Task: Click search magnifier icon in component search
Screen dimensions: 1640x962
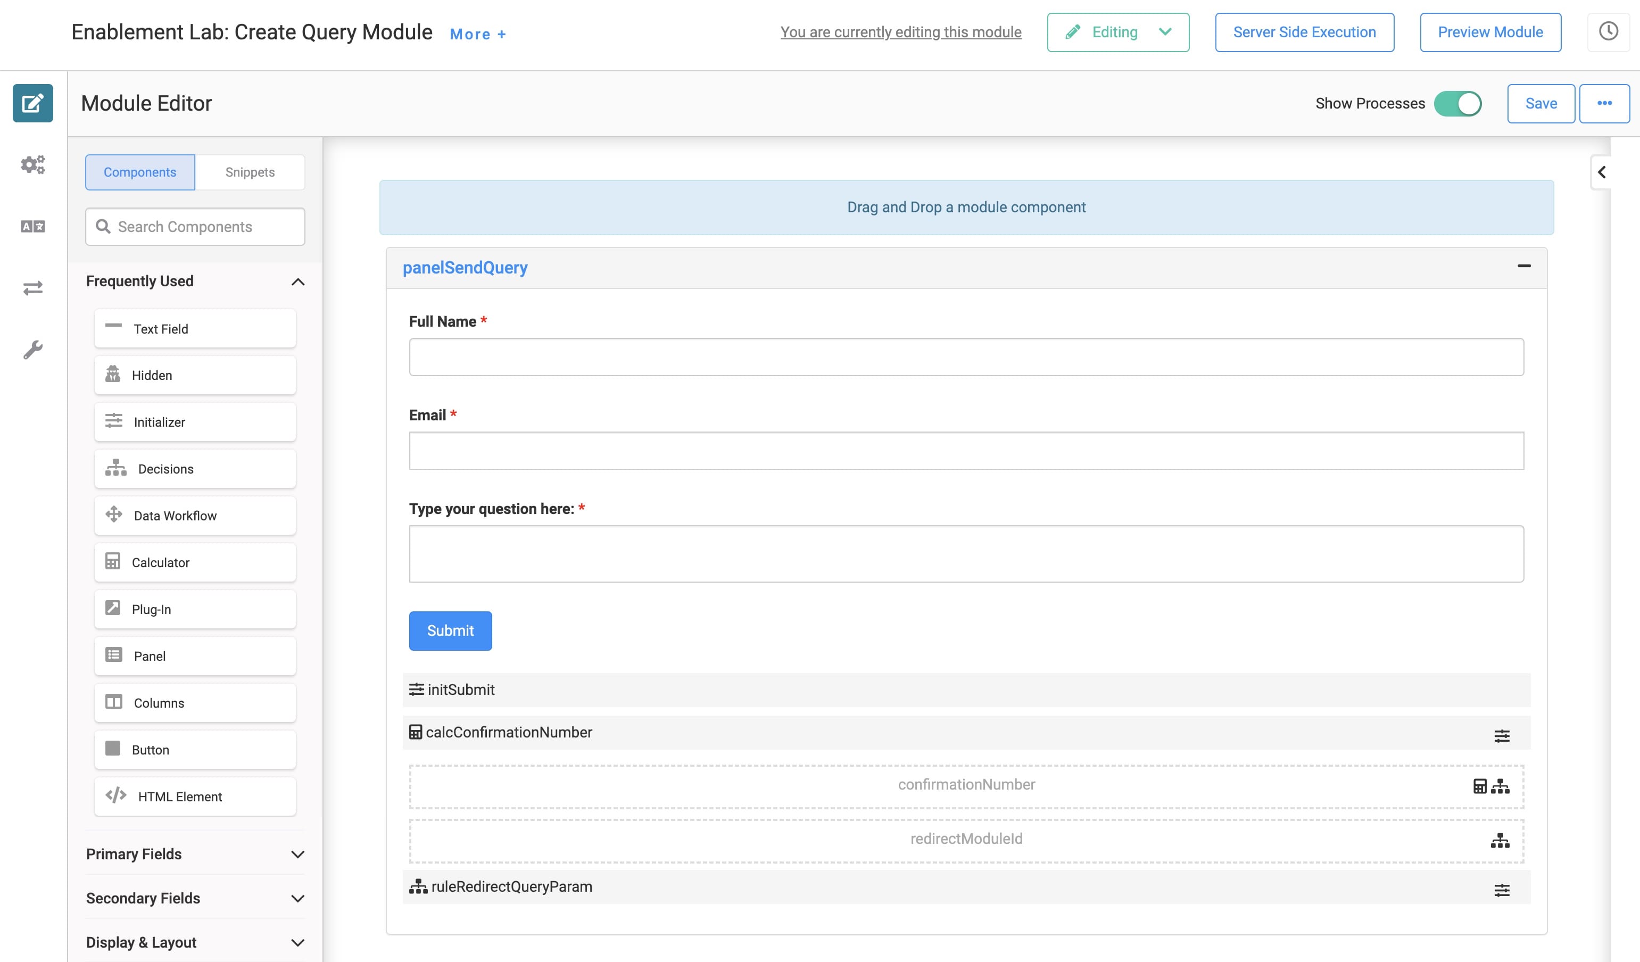Action: point(103,226)
